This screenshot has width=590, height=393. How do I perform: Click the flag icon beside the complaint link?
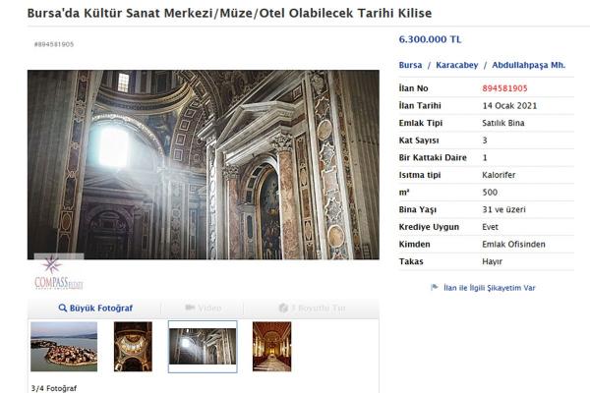434,288
